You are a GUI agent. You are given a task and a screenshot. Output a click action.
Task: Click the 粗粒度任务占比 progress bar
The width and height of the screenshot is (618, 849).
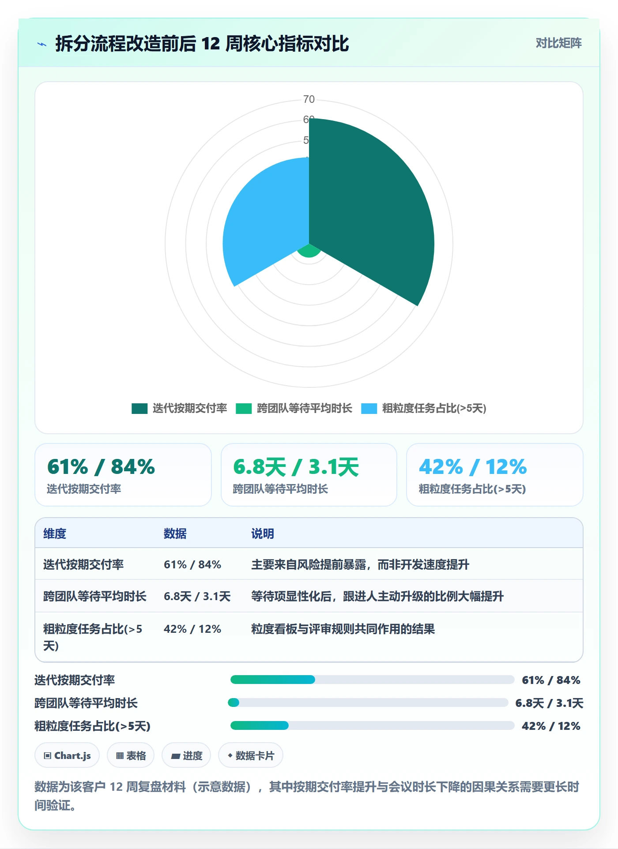tap(372, 725)
